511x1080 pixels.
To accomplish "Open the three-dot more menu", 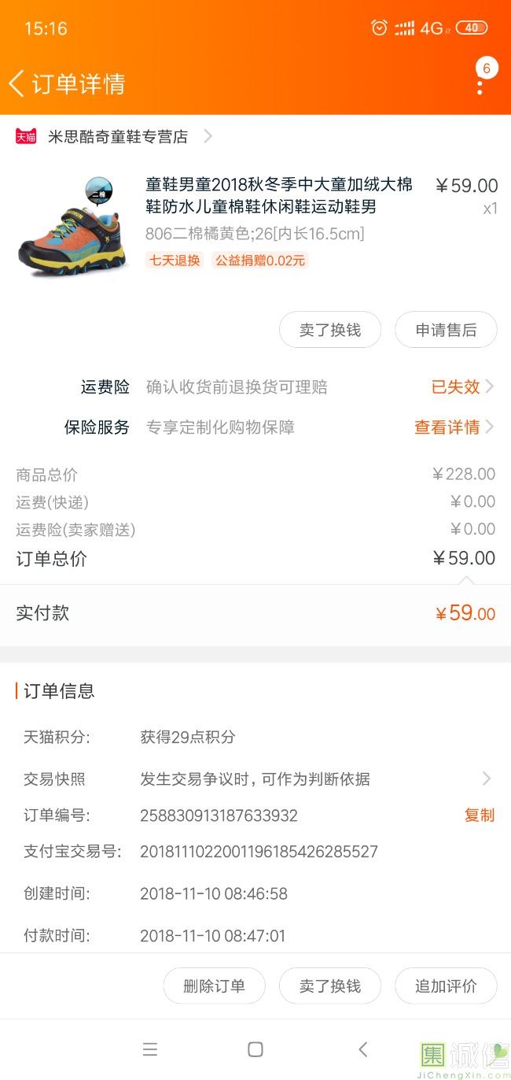I will (480, 79).
